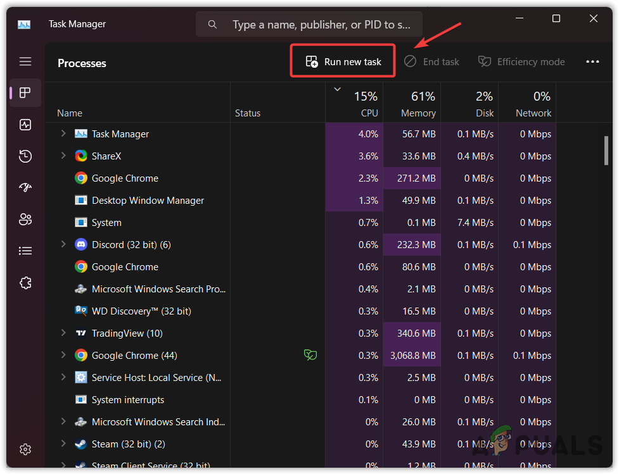The width and height of the screenshot is (619, 474).
Task: Click the 26.0 MB memory value
Action: [x=419, y=422]
